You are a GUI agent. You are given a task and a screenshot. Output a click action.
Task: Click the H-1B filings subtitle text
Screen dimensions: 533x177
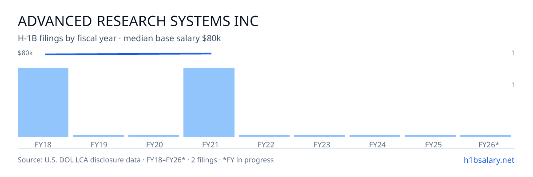pos(119,38)
